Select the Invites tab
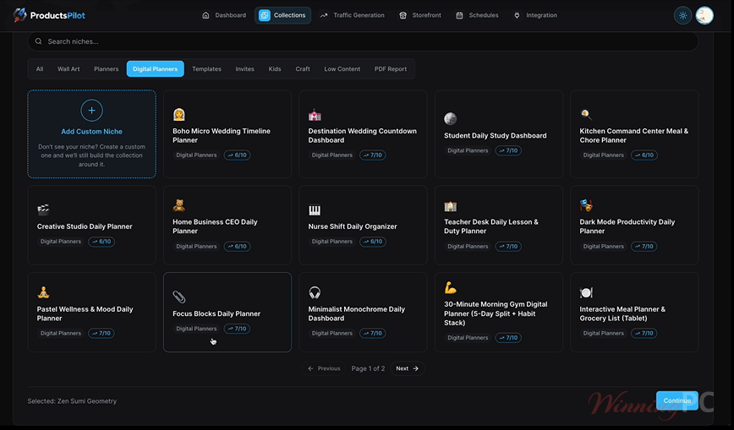Screen dimensions: 734x430 pos(245,68)
